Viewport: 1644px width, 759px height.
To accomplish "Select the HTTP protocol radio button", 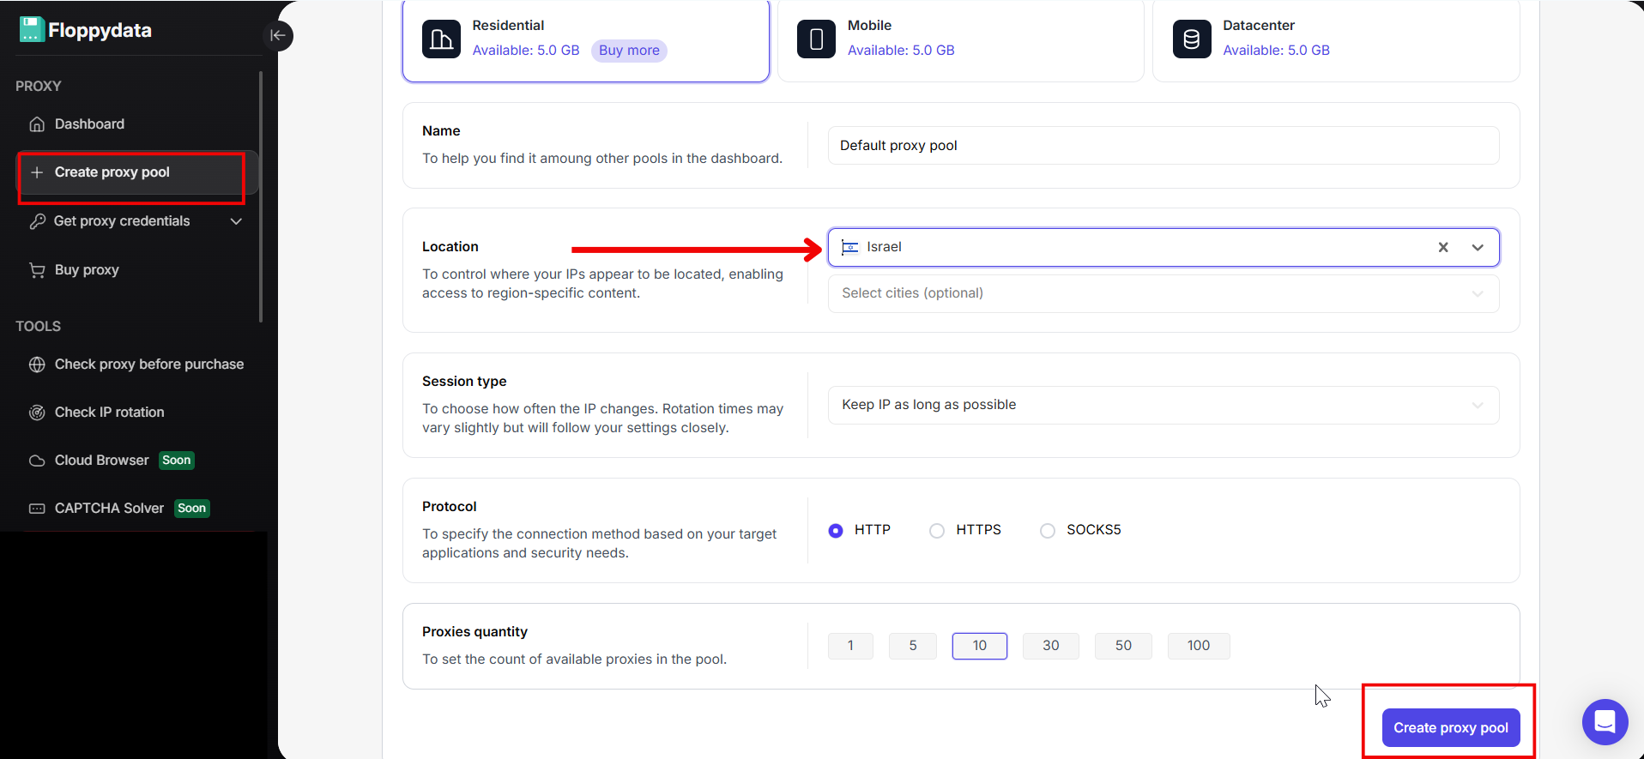I will pos(835,531).
